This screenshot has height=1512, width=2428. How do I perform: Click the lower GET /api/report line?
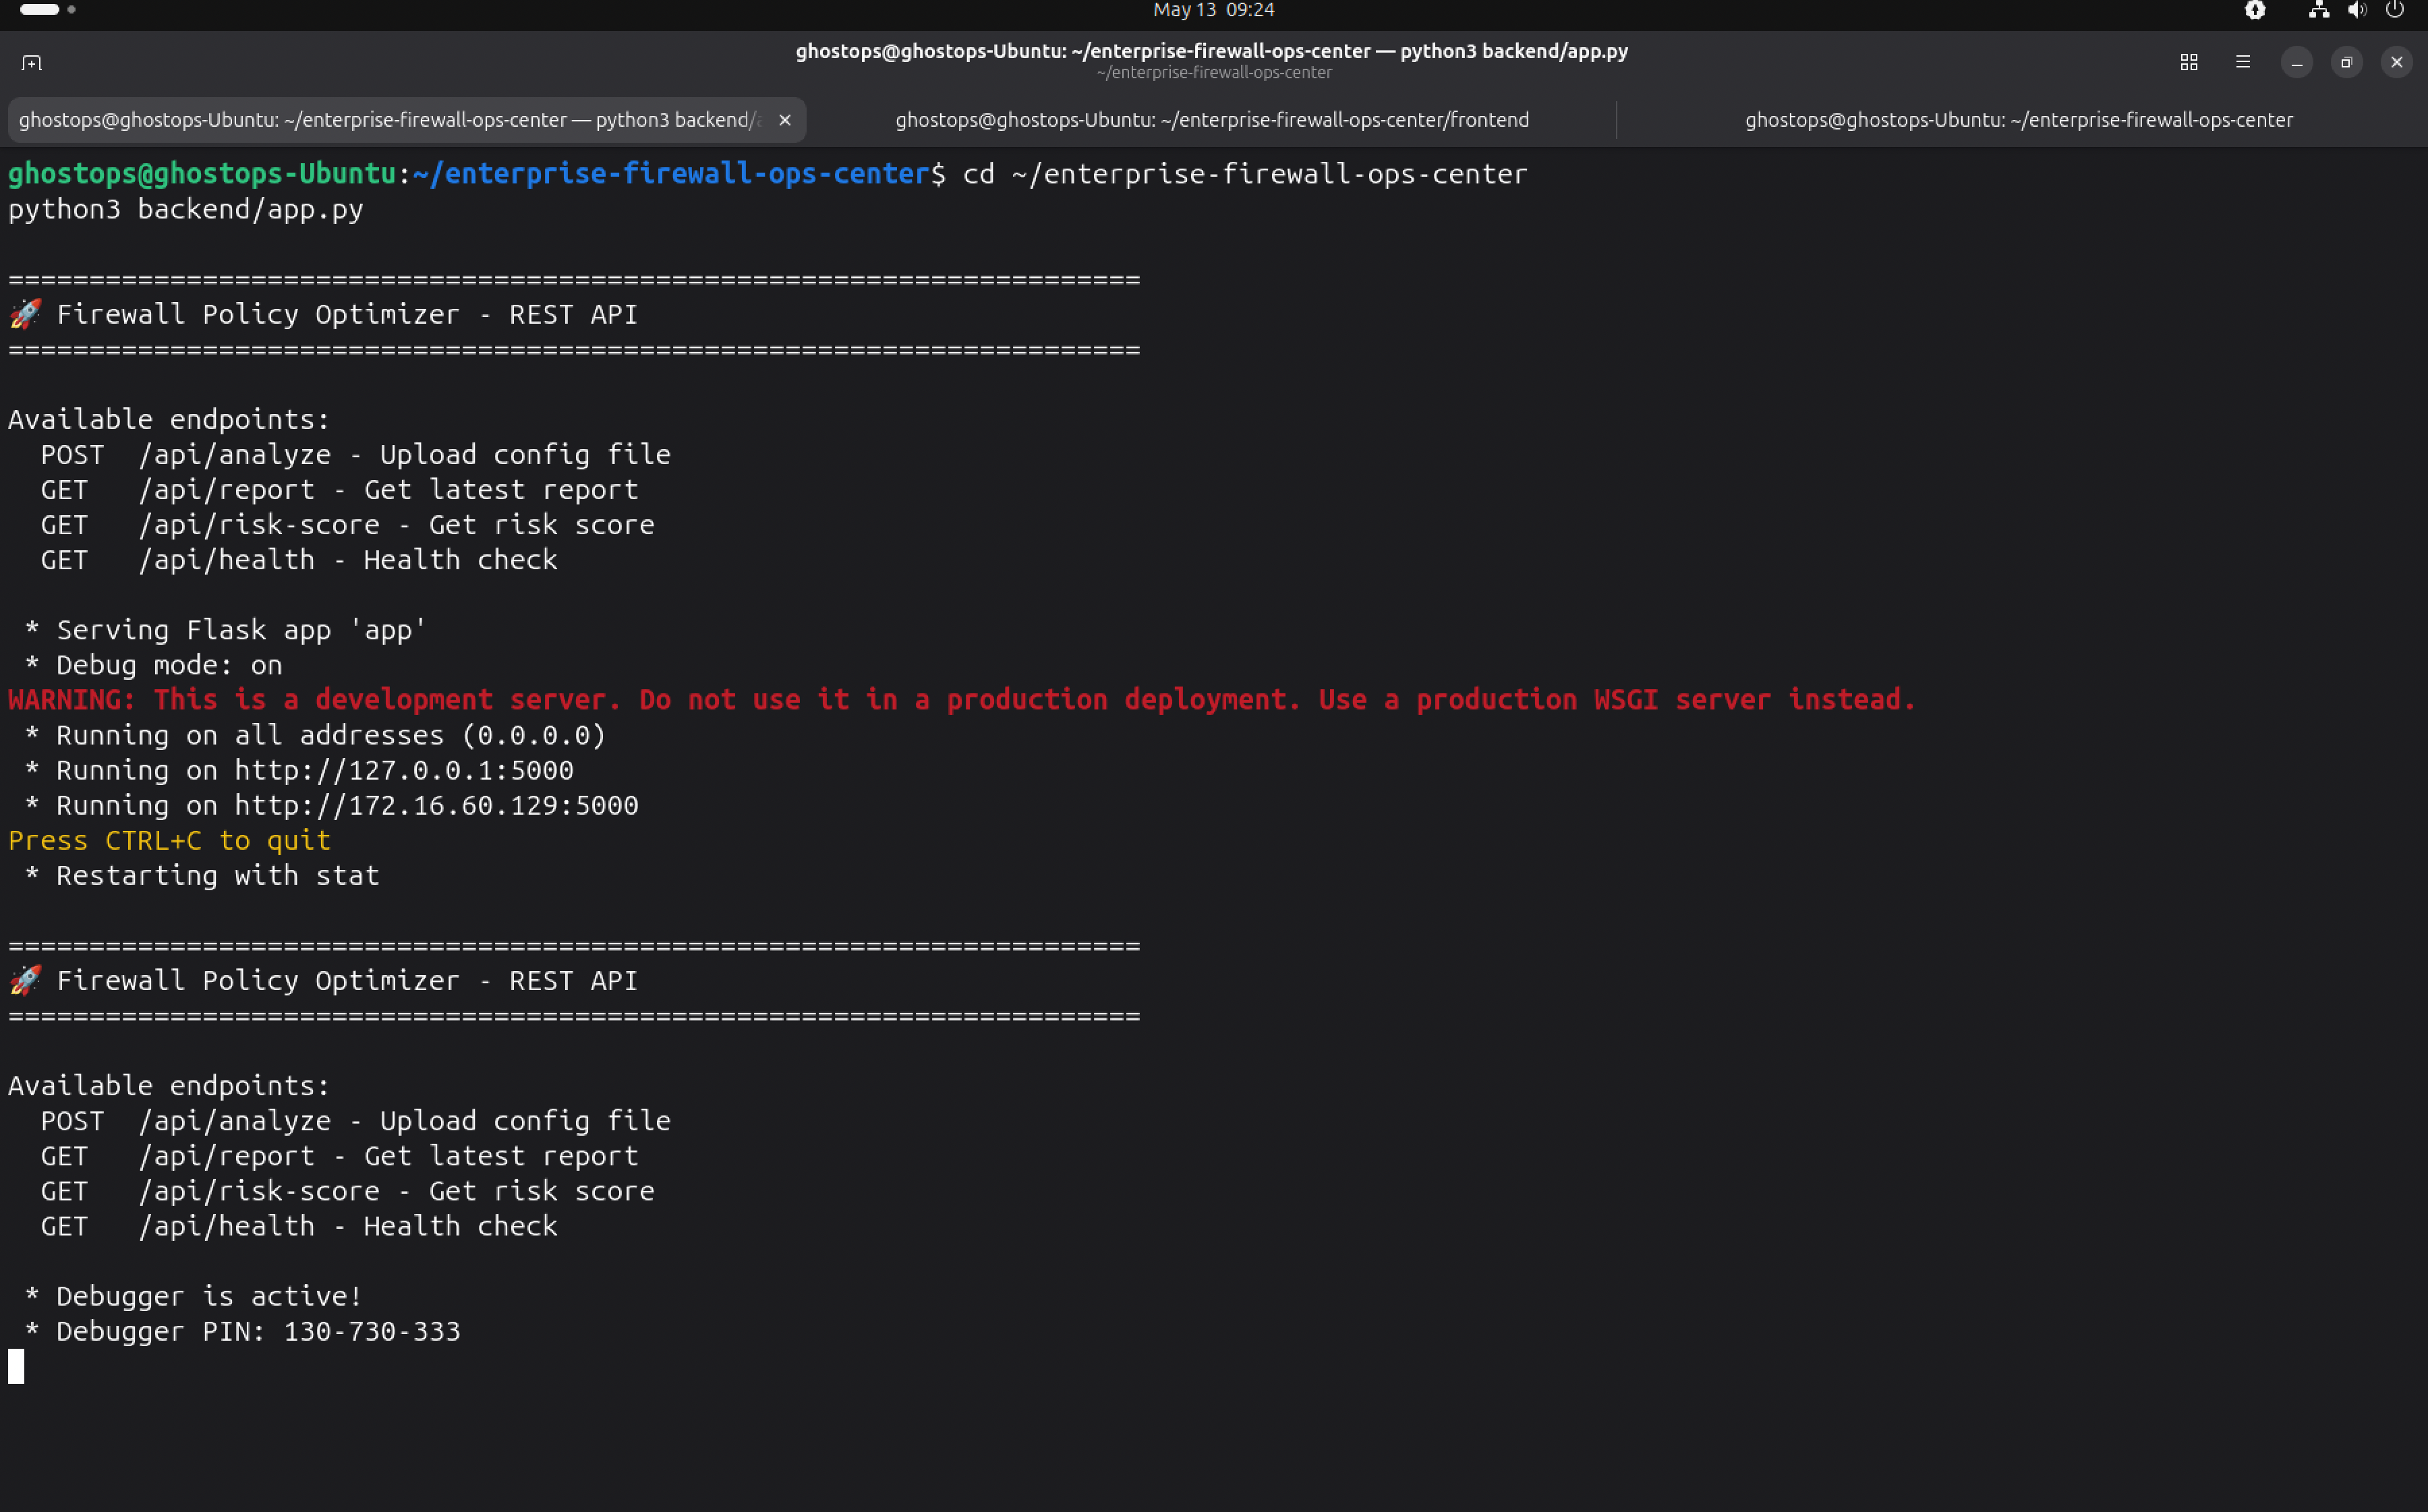[339, 1156]
